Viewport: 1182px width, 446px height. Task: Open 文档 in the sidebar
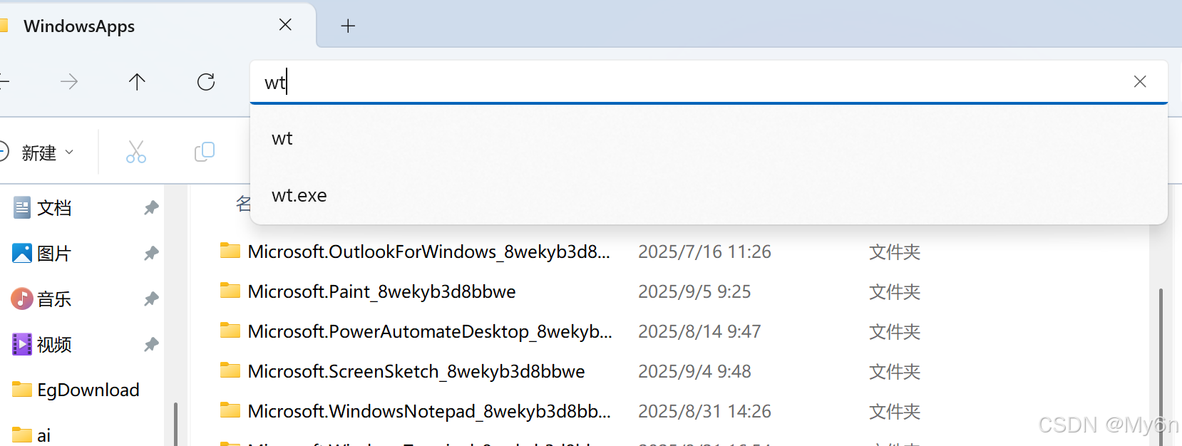pyautogui.click(x=54, y=208)
